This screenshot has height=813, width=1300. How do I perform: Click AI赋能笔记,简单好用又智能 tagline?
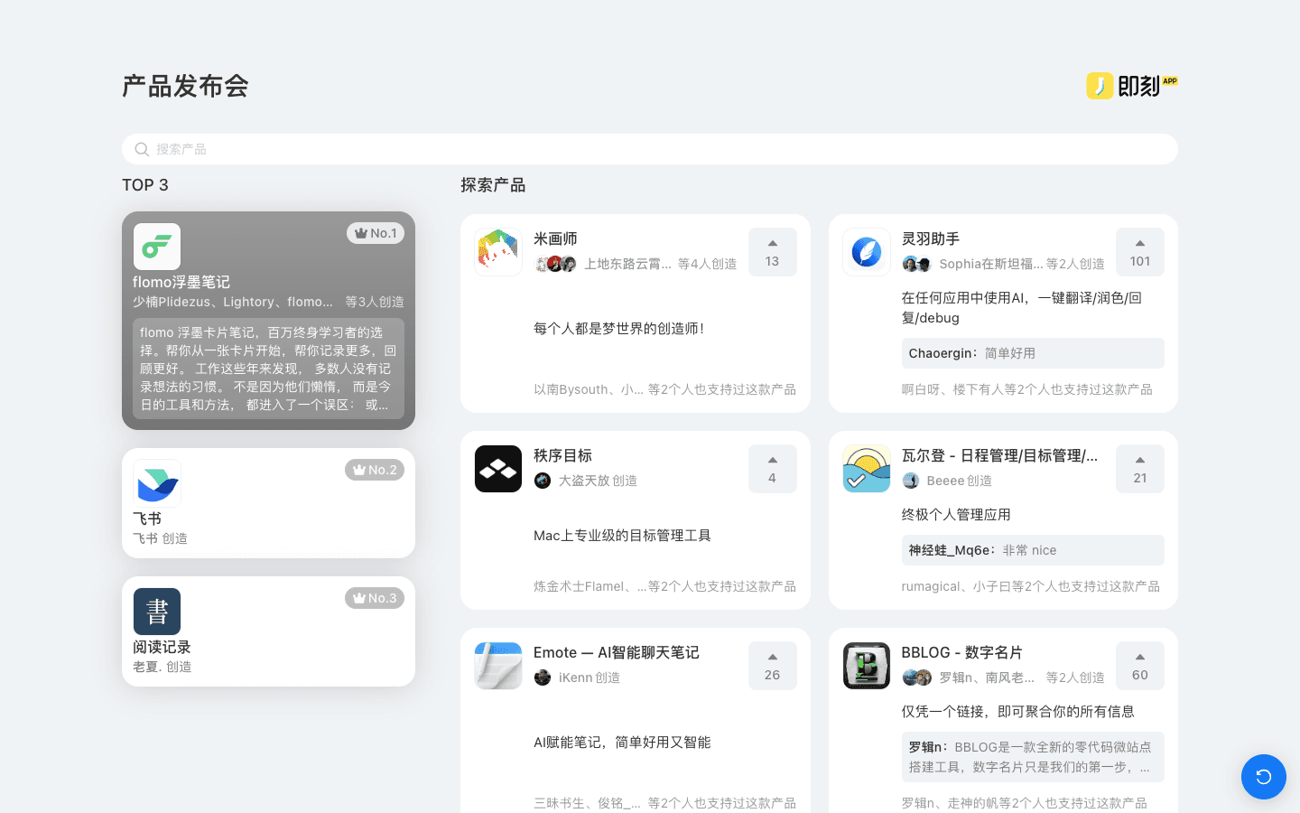(x=622, y=742)
